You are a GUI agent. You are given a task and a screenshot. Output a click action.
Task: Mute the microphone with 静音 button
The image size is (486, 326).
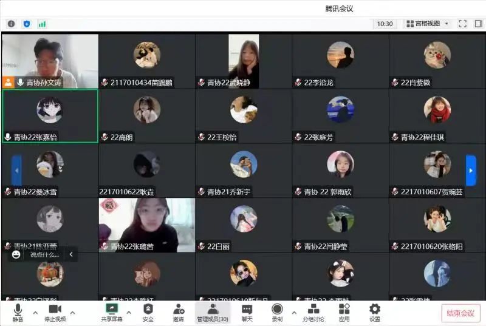(x=18, y=313)
